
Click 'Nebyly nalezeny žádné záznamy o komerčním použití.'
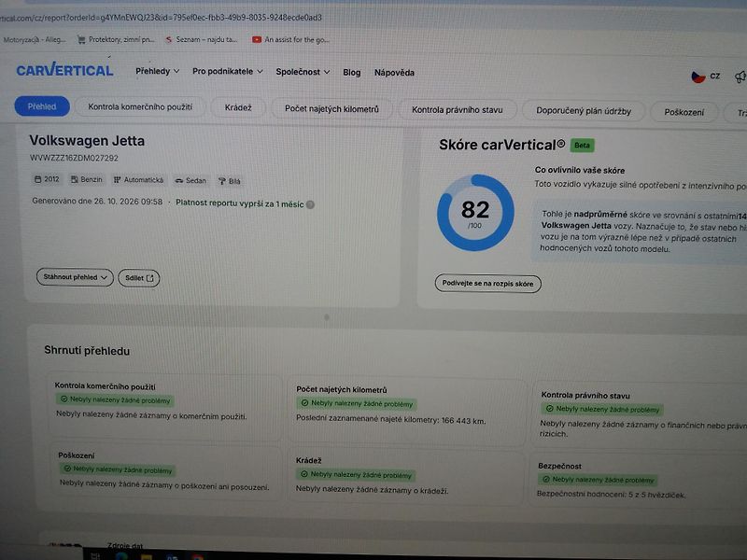(151, 414)
